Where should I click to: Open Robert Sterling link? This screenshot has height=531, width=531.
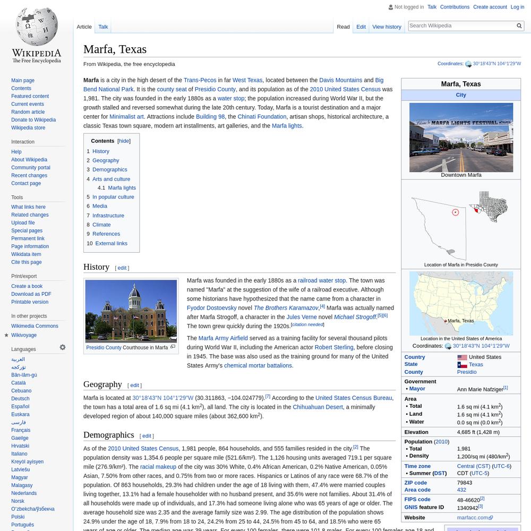(x=334, y=347)
